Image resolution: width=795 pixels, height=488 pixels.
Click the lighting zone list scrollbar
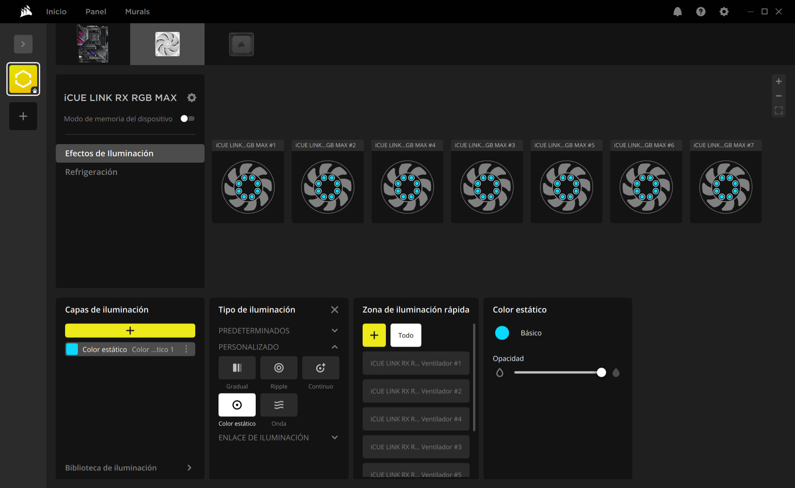click(x=474, y=378)
